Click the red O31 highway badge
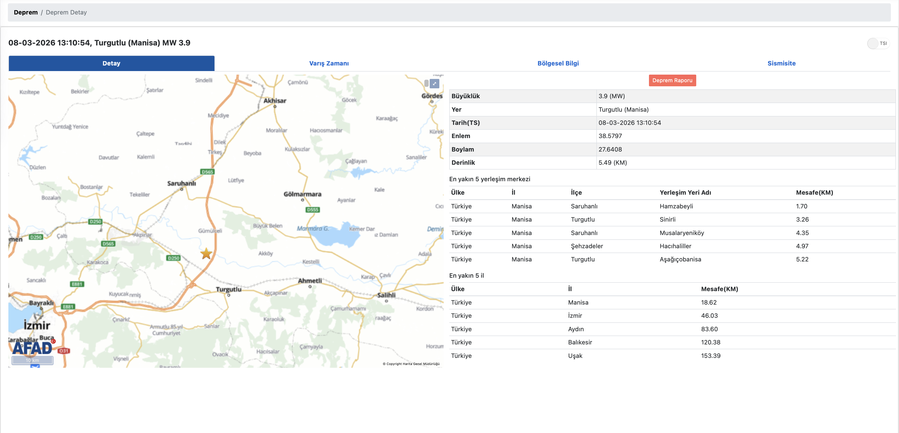The height and width of the screenshot is (433, 899). (x=64, y=351)
